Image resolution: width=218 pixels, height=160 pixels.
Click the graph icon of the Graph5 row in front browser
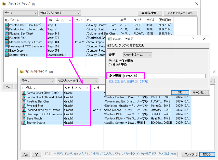coord(24,110)
